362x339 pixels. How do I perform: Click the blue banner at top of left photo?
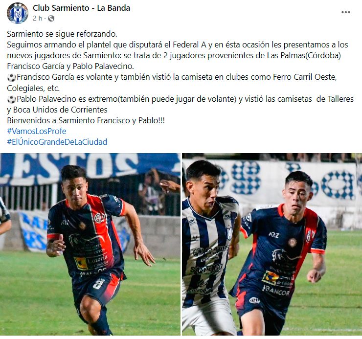[90, 168]
